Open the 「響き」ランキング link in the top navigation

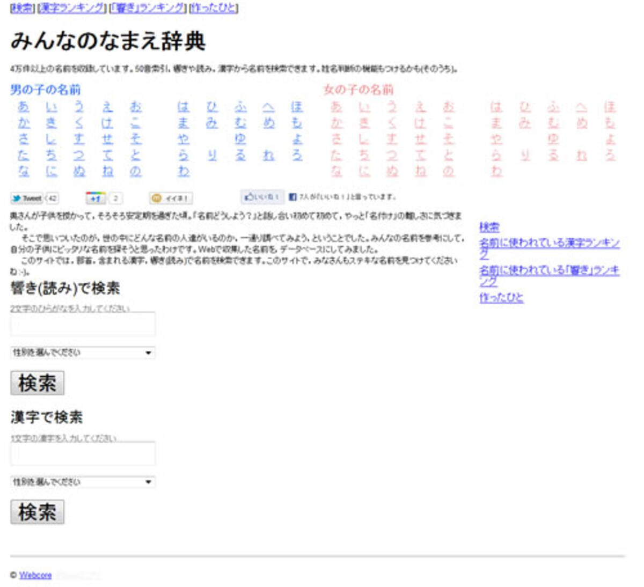click(x=148, y=8)
